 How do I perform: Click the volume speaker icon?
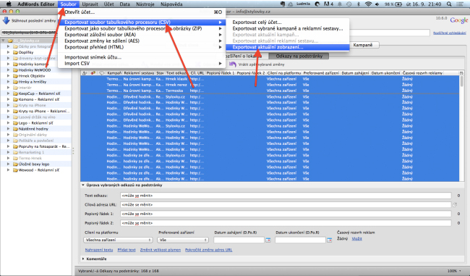click(377, 4)
